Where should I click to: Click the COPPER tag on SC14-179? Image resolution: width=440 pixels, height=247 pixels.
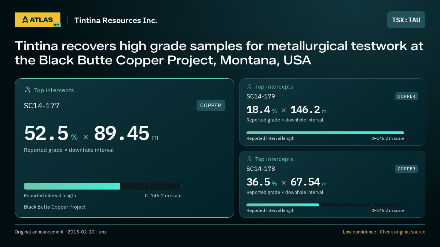[x=407, y=96]
